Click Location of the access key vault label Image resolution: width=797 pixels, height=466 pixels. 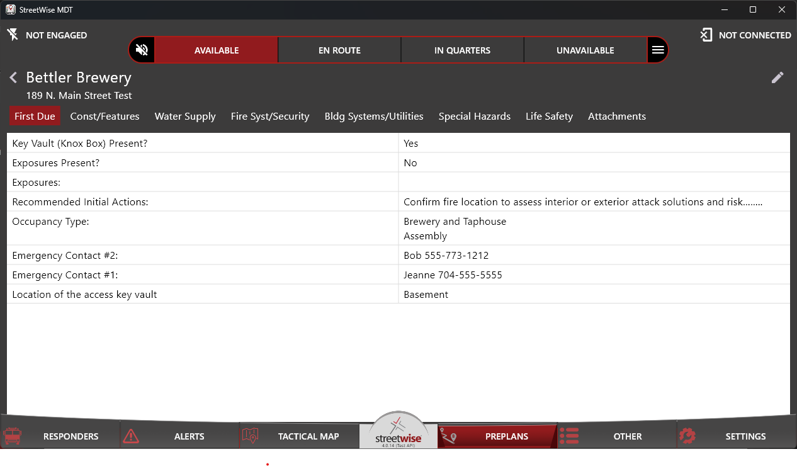pyautogui.click(x=85, y=295)
